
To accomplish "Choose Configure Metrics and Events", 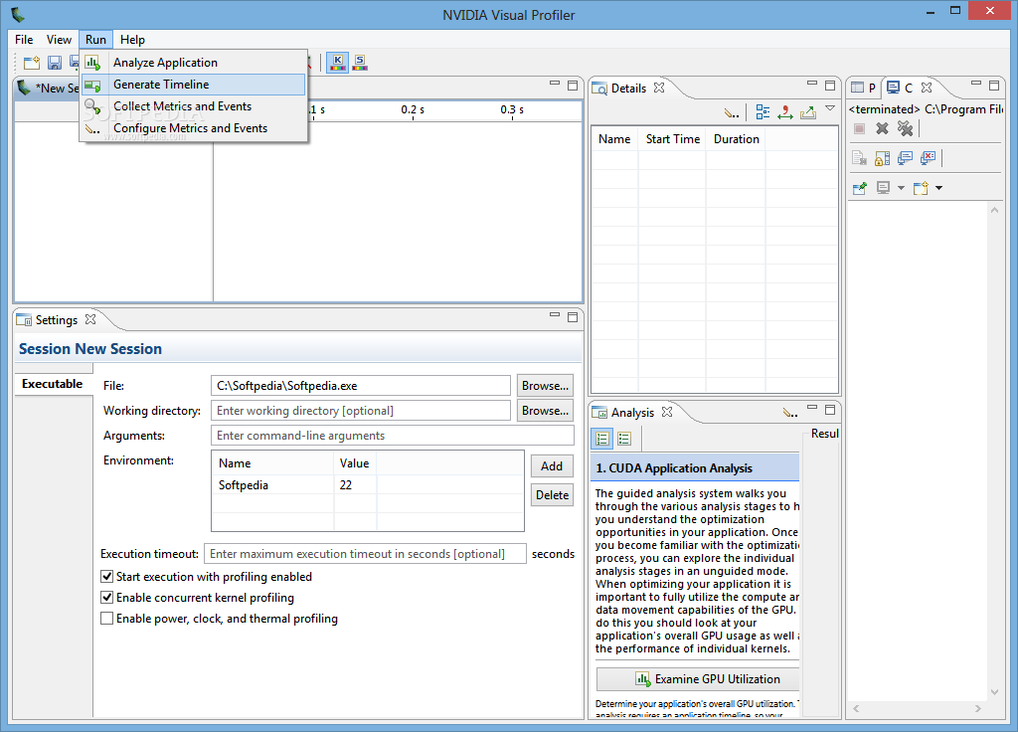I will click(194, 128).
